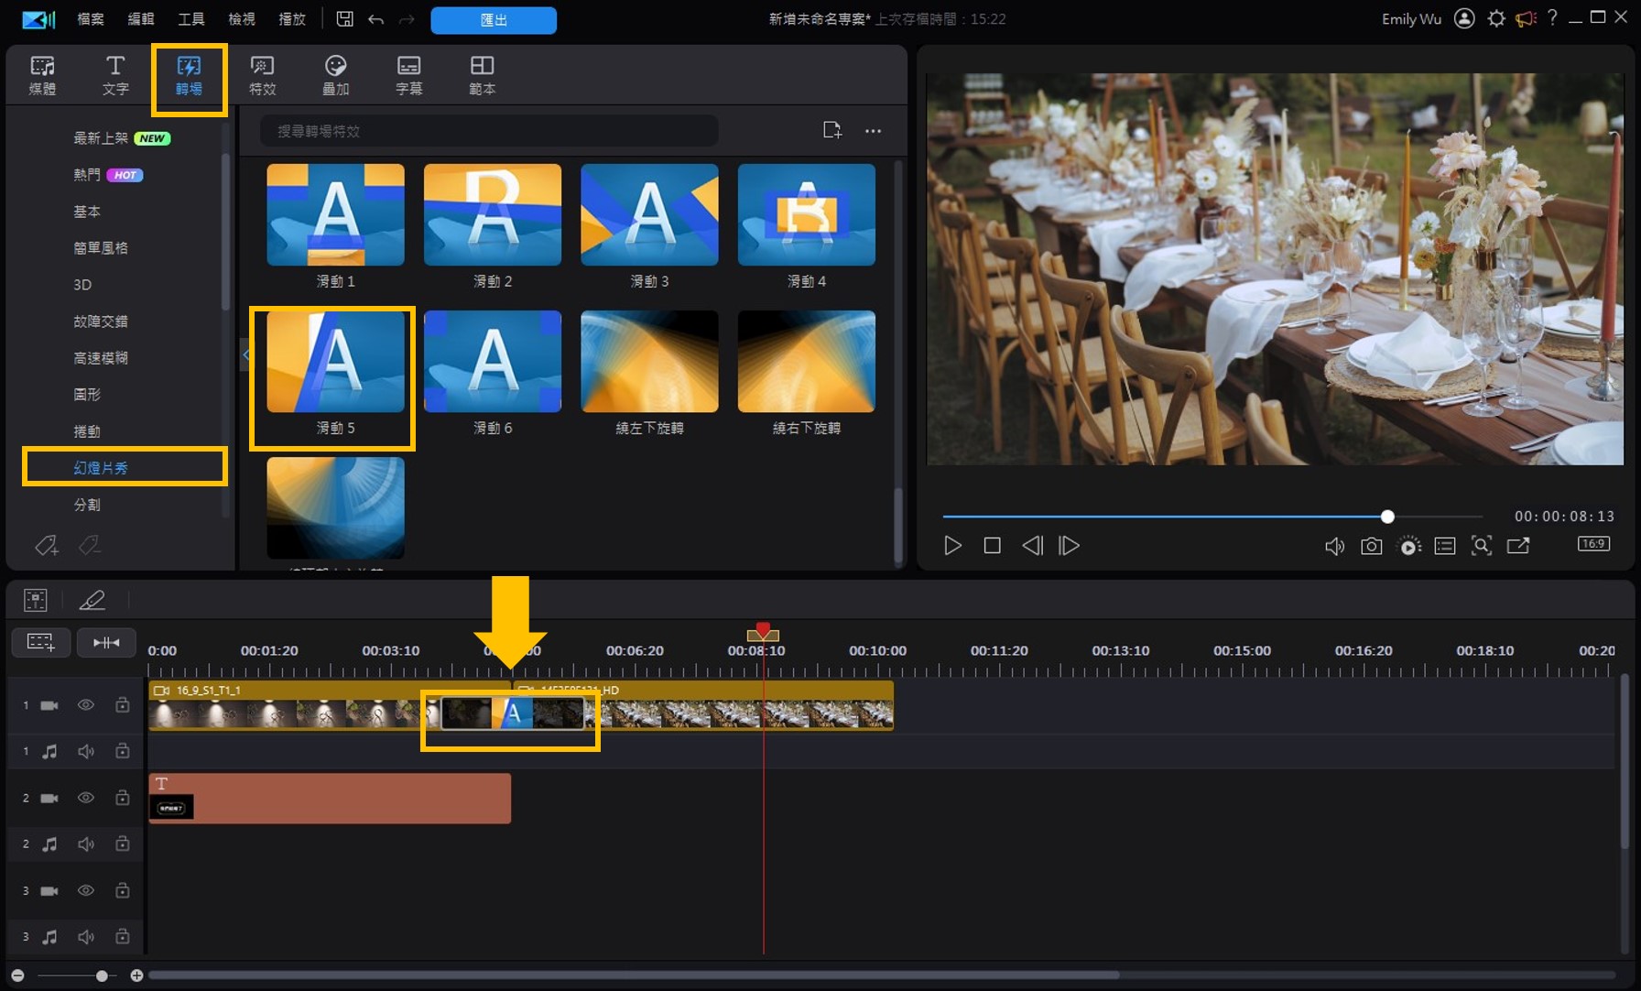Image resolution: width=1641 pixels, height=991 pixels.
Task: Switch to the 文字 tab
Action: tap(115, 75)
